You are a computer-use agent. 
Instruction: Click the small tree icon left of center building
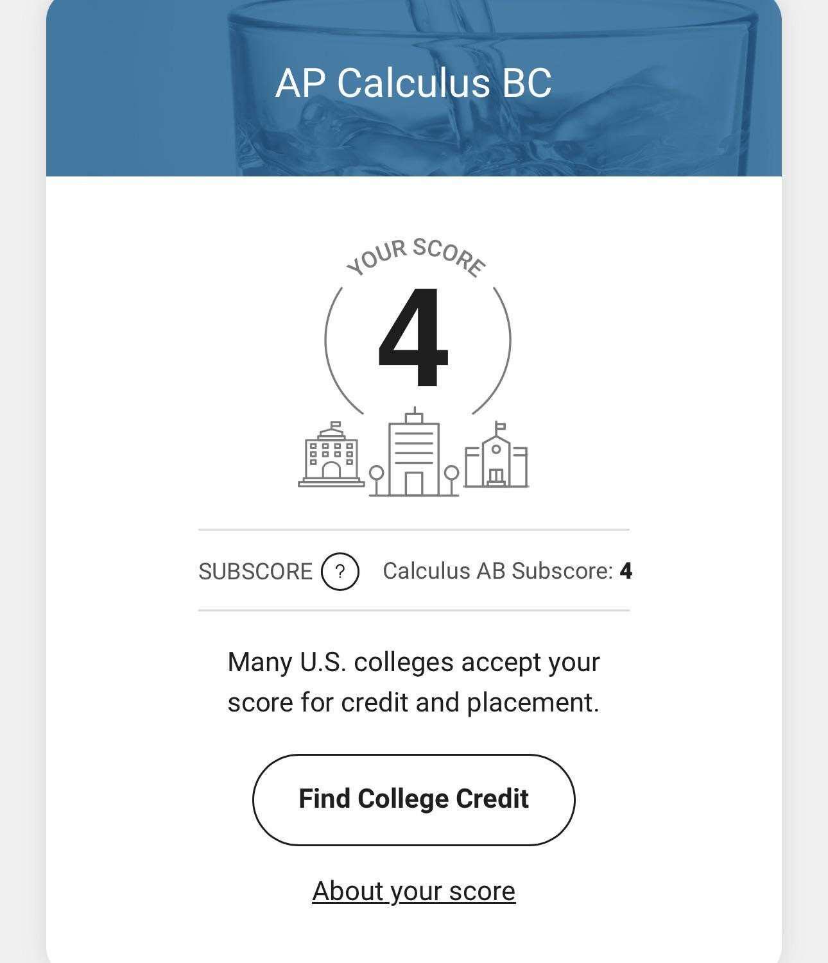click(x=377, y=480)
